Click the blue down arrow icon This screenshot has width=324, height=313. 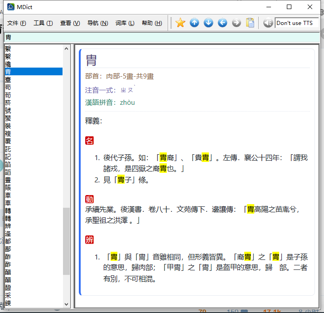point(208,23)
